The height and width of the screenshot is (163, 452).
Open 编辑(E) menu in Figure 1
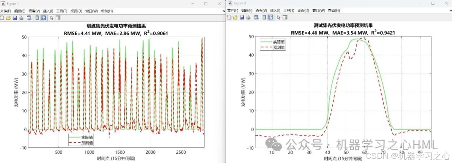click(x=20, y=11)
